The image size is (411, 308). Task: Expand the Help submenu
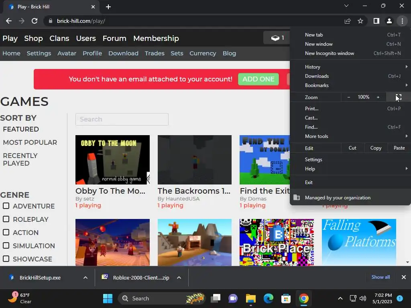350,169
